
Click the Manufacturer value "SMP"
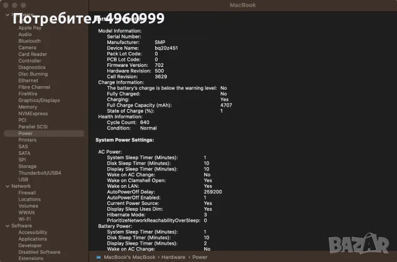[x=160, y=42]
